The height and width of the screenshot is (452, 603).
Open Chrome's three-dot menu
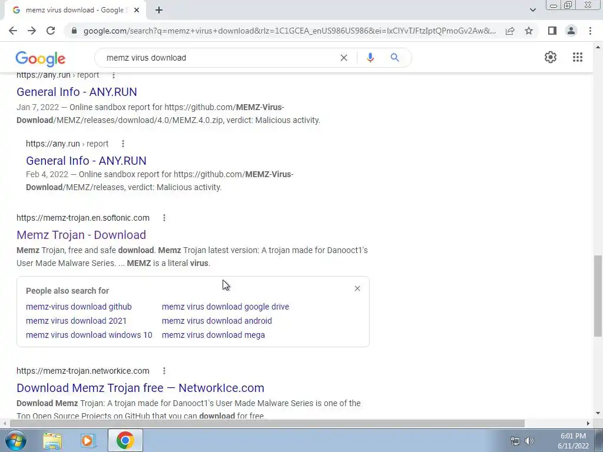(590, 31)
